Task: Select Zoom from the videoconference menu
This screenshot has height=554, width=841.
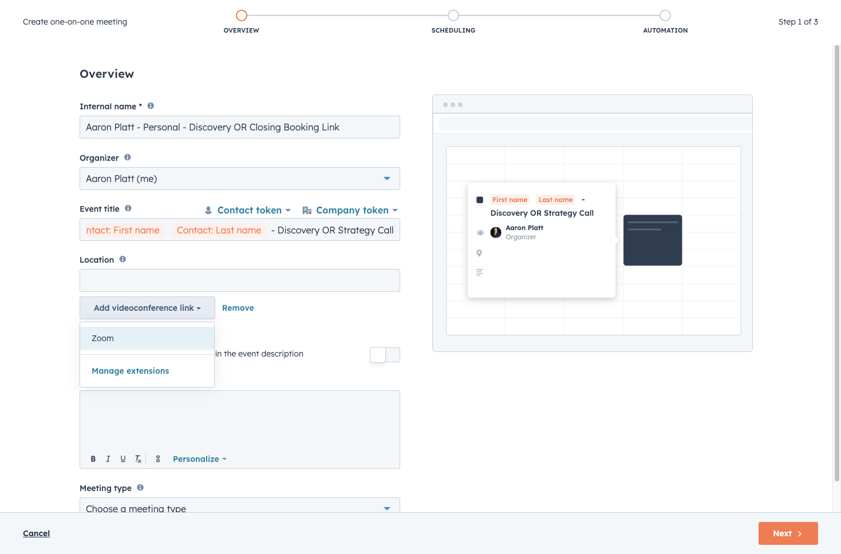Action: pos(147,338)
